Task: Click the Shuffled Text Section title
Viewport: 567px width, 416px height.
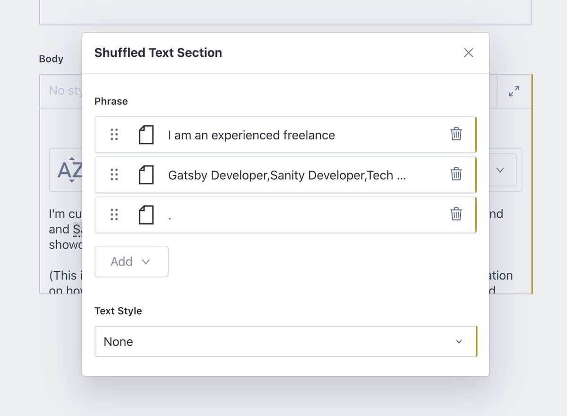Action: pos(158,52)
